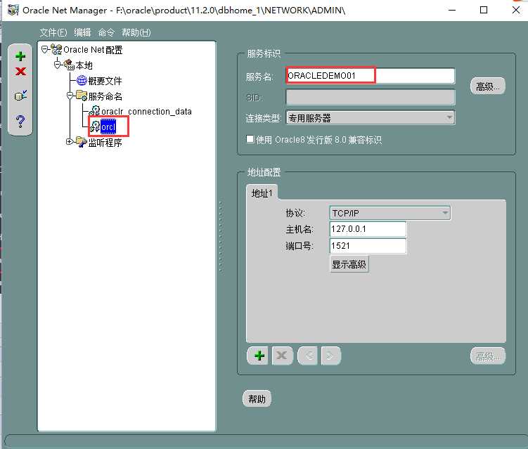Click the 显示高级 button
This screenshot has height=449, width=528.
coord(349,264)
